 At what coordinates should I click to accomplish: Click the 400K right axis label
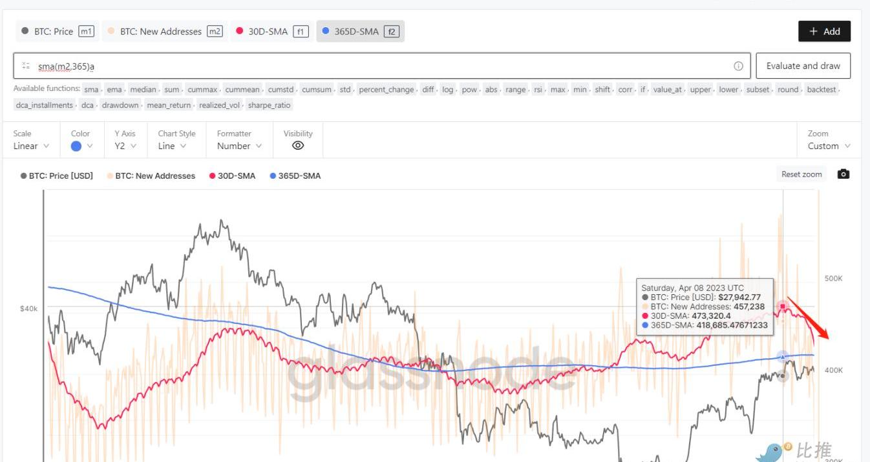coord(834,370)
